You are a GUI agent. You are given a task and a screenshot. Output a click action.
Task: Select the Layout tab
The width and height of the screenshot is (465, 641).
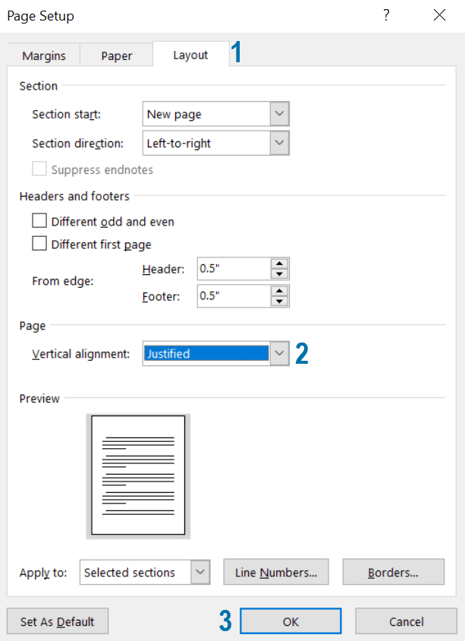click(190, 55)
